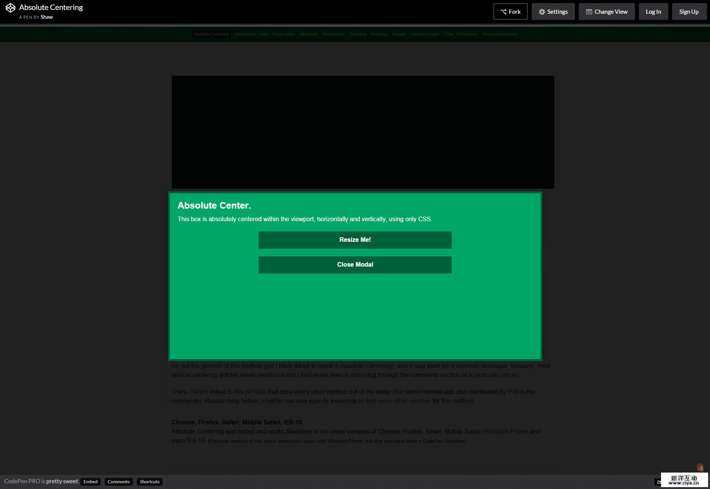The width and height of the screenshot is (710, 489).
Task: Click the Log In button
Action: point(653,11)
